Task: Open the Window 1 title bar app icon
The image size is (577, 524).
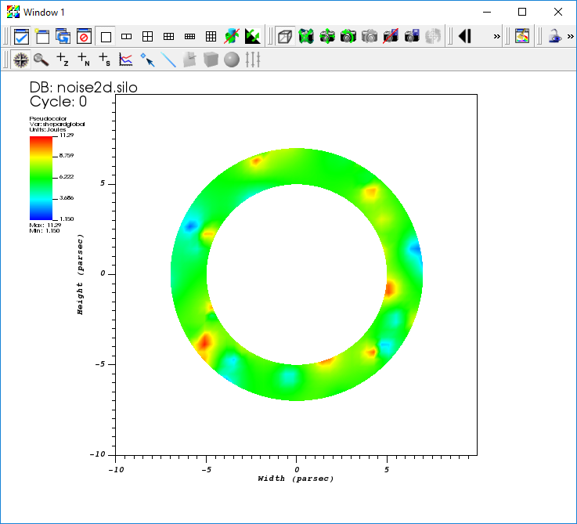Action: click(13, 12)
